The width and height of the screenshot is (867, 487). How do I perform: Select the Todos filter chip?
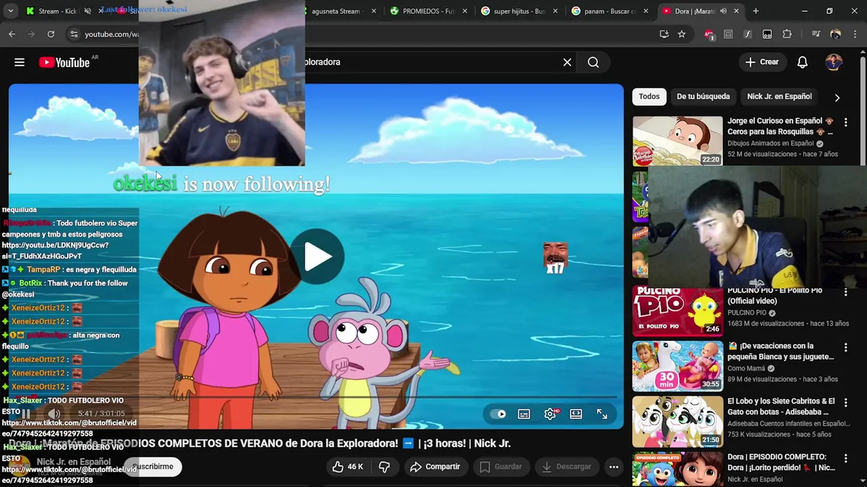pos(649,97)
